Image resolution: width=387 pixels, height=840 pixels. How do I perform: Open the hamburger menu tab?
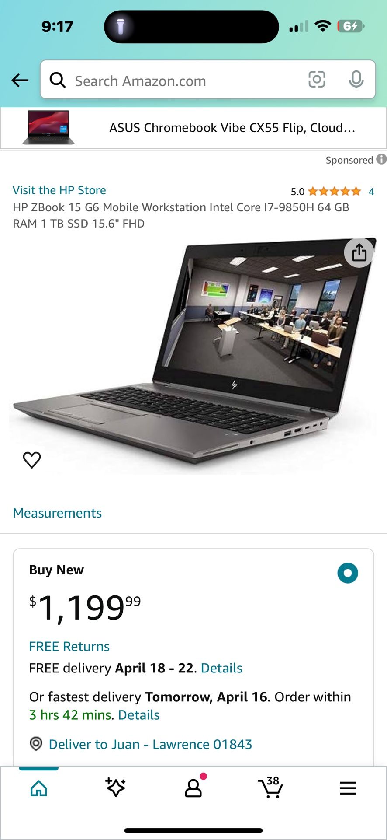coord(348,788)
